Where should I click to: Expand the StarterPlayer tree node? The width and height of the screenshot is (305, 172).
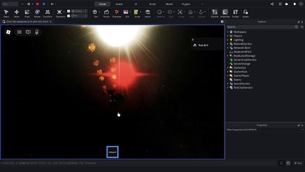point(228,75)
